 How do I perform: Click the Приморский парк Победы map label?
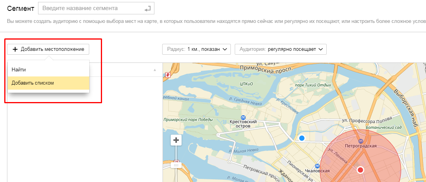click(x=188, y=120)
